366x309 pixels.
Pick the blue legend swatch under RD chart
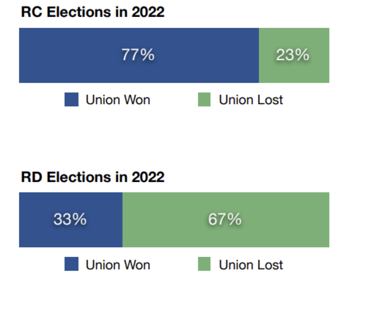[71, 264]
